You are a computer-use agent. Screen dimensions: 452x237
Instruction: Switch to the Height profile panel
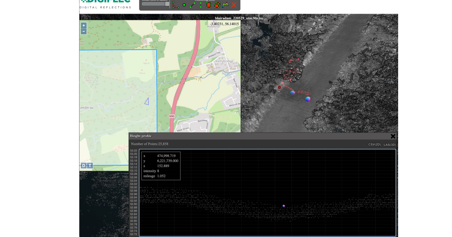point(140,136)
